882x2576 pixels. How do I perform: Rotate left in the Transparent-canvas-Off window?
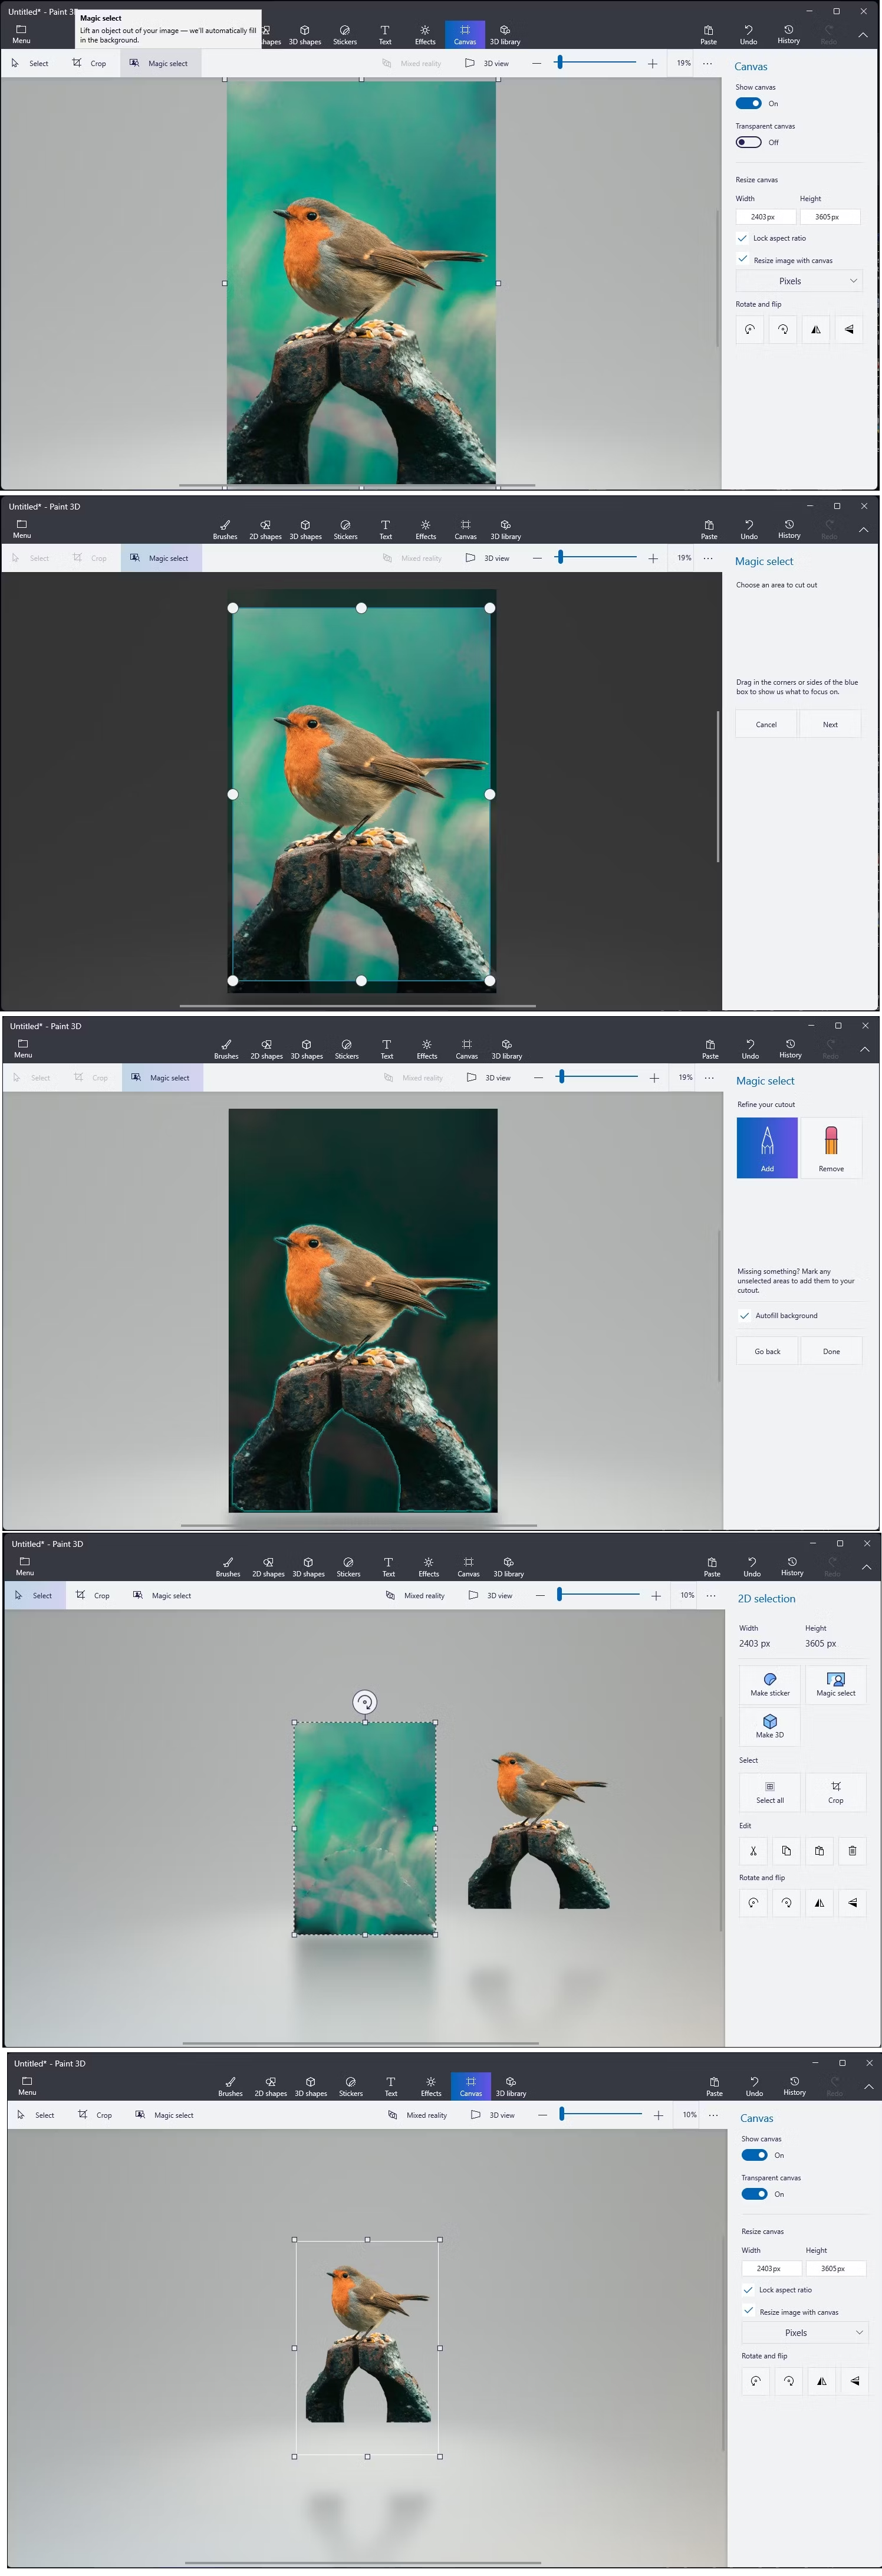pyautogui.click(x=750, y=329)
